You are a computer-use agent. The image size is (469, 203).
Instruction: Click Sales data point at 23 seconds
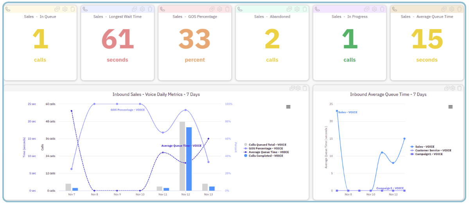tap(337, 111)
